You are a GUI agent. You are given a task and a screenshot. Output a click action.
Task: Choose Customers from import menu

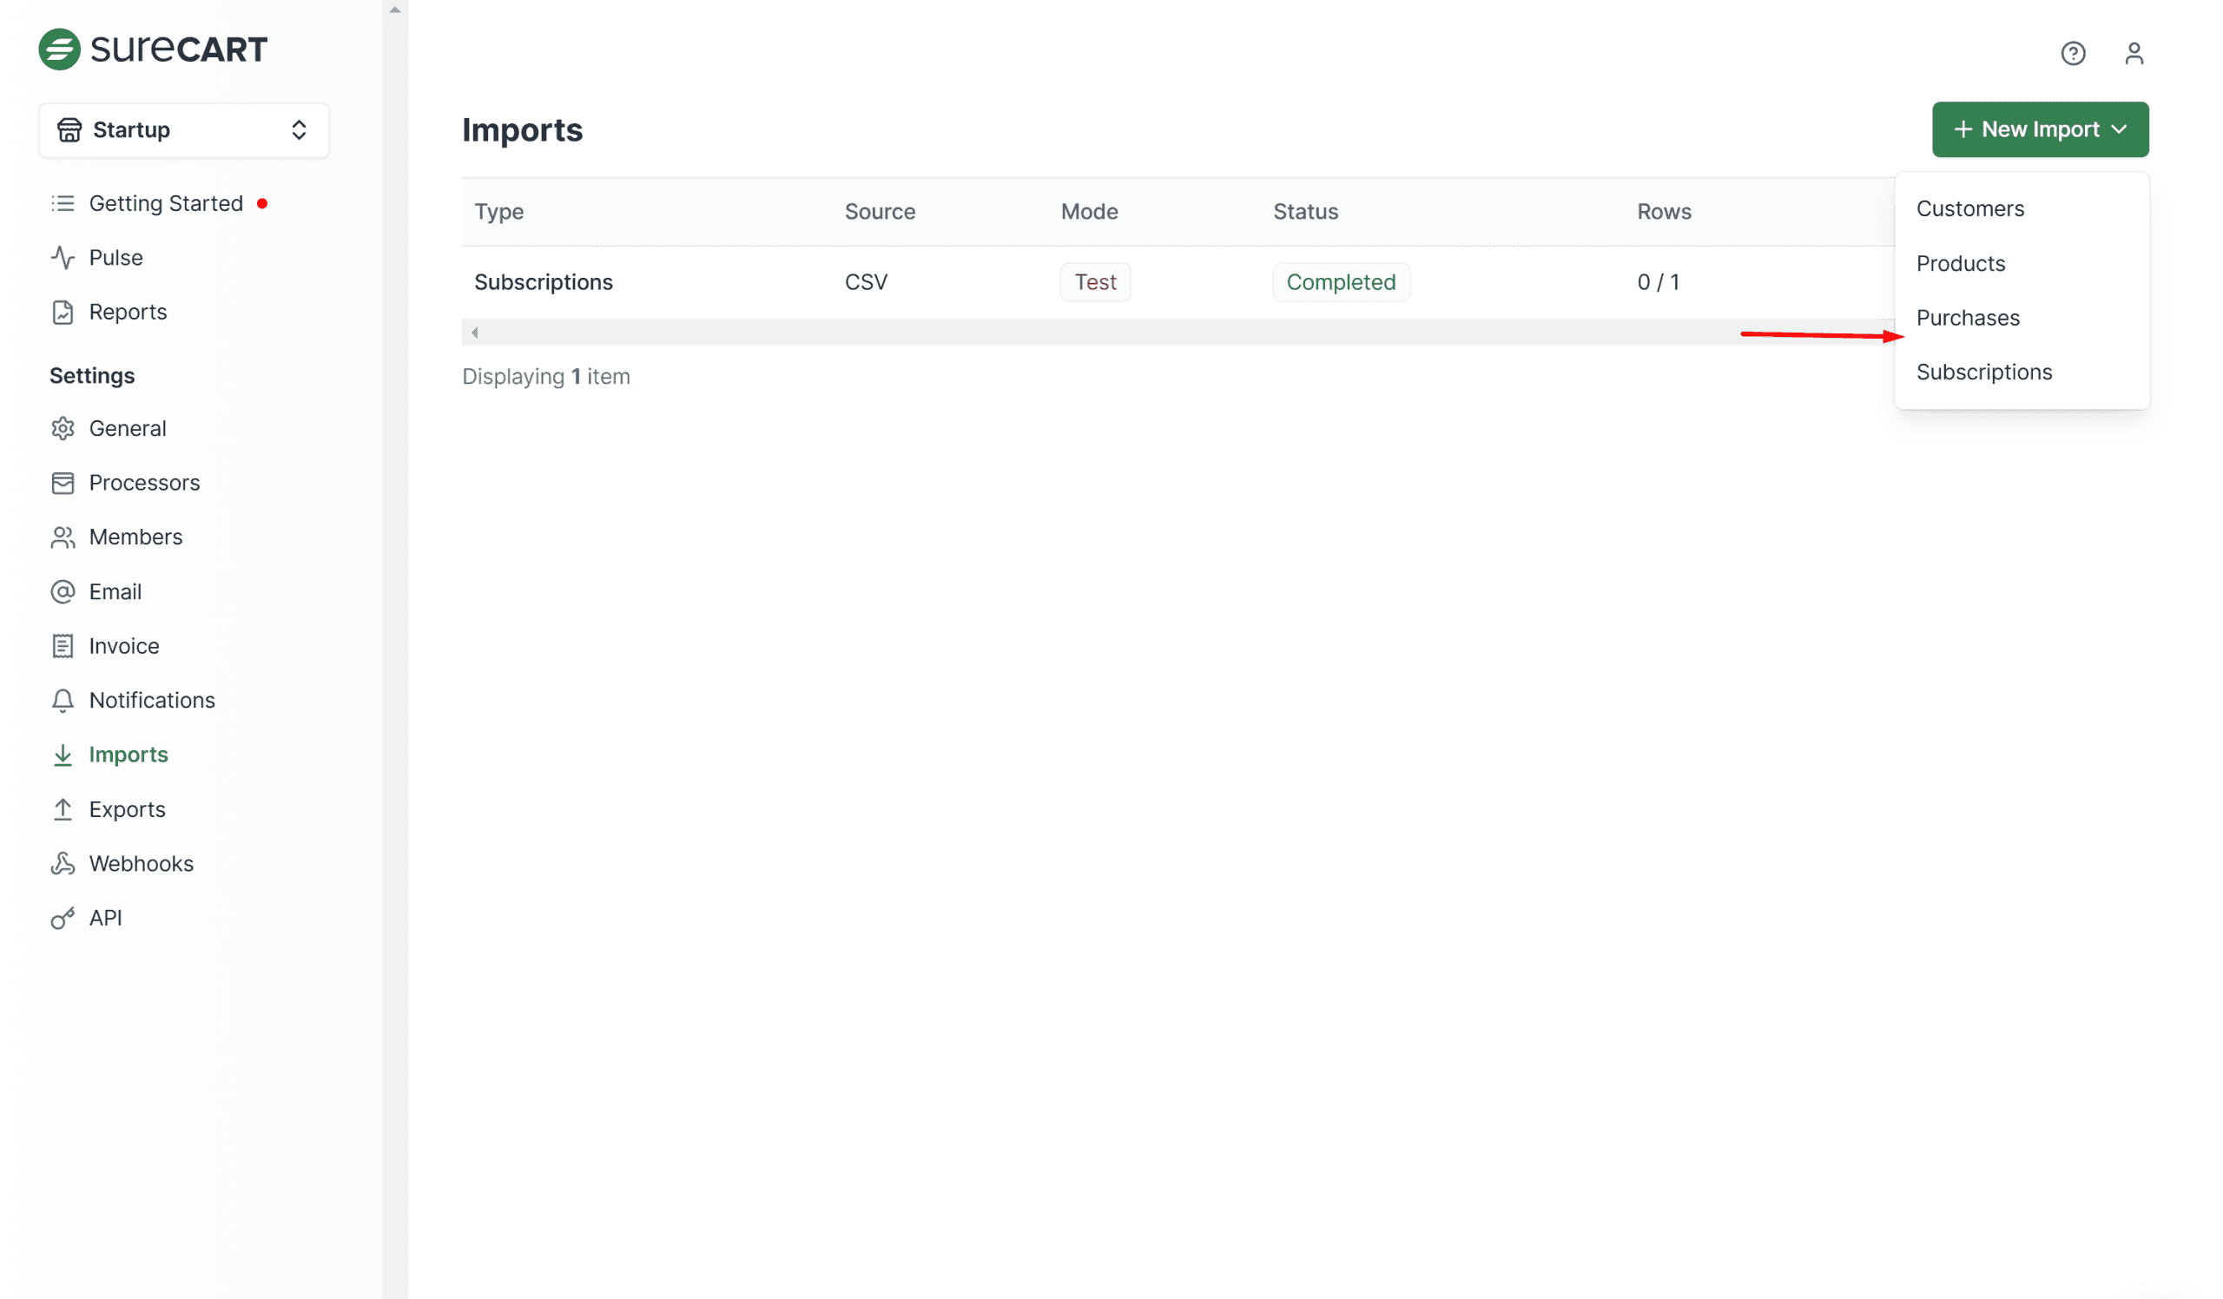tap(1969, 209)
